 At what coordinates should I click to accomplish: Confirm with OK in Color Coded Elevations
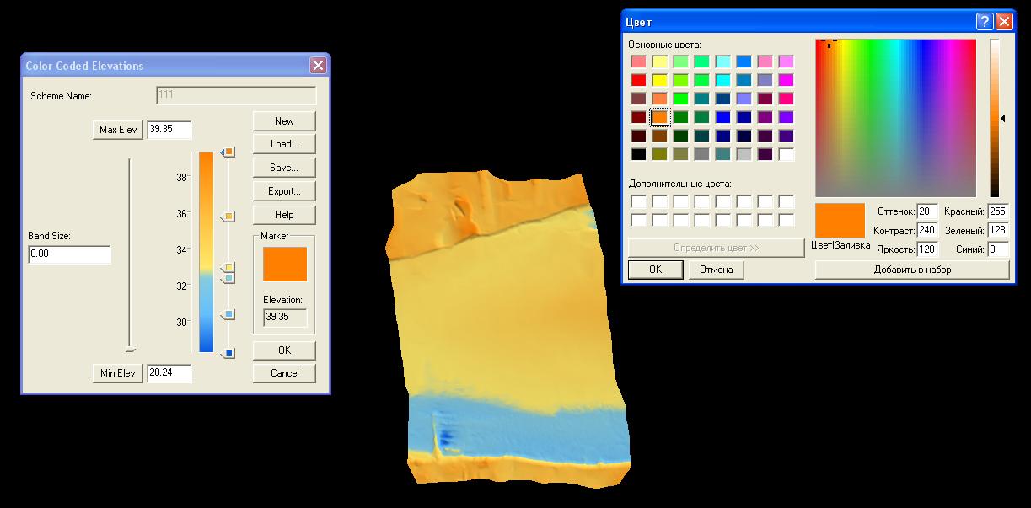click(284, 350)
